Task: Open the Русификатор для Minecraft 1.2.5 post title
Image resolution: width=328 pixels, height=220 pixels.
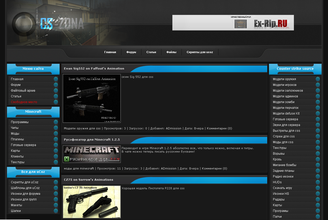Action: (92, 140)
